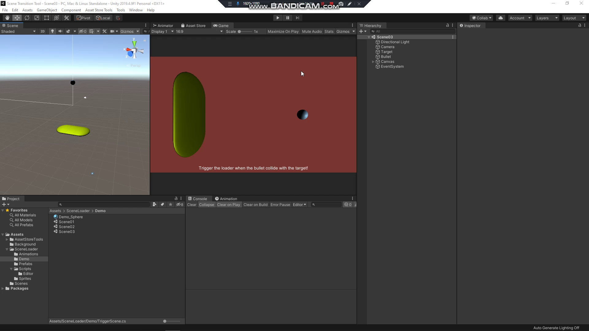Expand the Canvas object in Hierarchy
Screen dimensions: 589x331
(x=373, y=62)
